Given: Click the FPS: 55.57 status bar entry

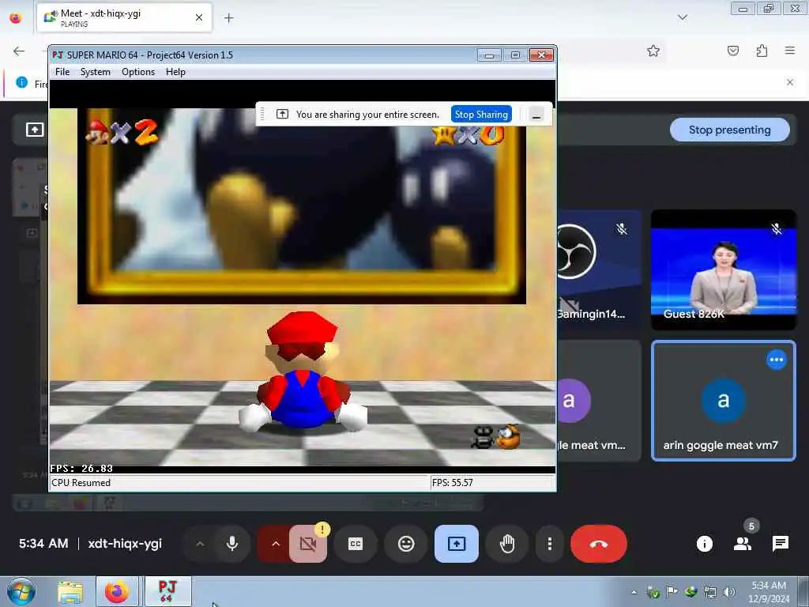Looking at the screenshot, I should click(x=453, y=483).
